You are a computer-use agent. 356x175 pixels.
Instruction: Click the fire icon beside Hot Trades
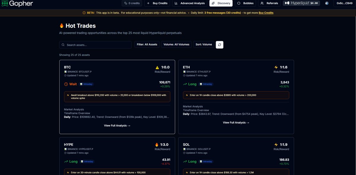point(62,26)
